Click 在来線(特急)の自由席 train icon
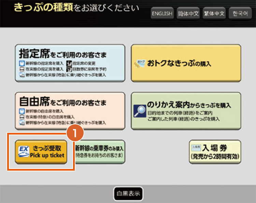 [x=22, y=117]
